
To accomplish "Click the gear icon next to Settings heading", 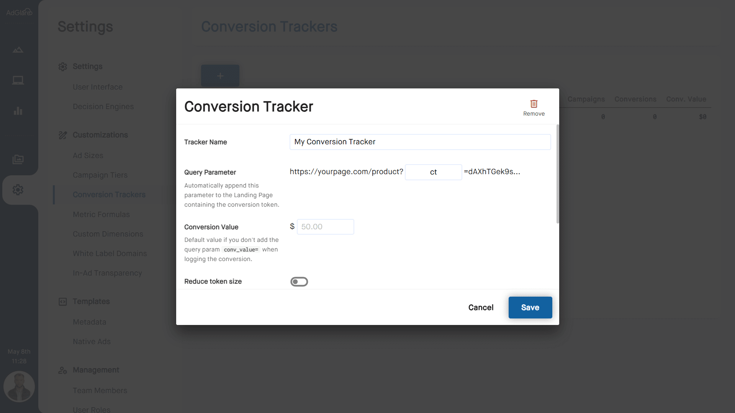I will tap(63, 66).
